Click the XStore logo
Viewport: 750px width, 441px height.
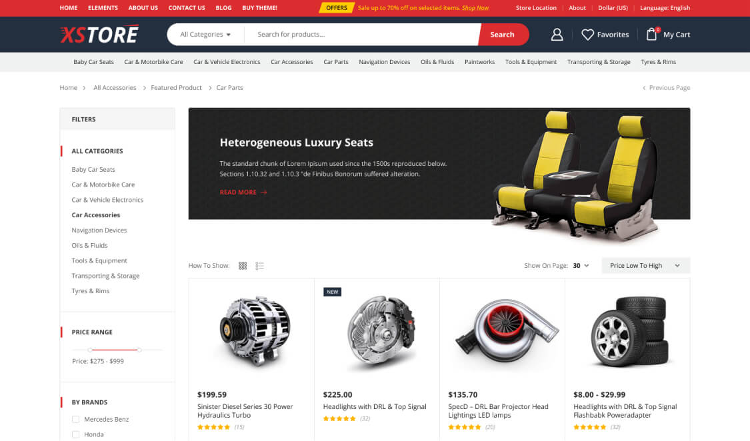click(99, 35)
